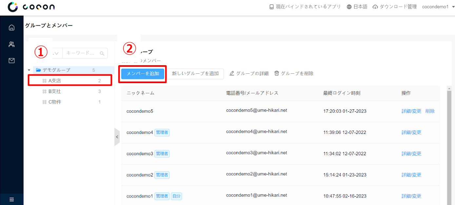Open 詳細/変更 for cocondemo2
The height and width of the screenshot is (205, 455).
pyautogui.click(x=411, y=175)
